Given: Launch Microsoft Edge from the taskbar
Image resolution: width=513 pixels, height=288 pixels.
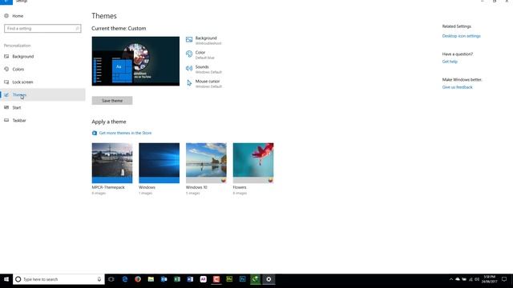Looking at the screenshot, I should coord(125,279).
